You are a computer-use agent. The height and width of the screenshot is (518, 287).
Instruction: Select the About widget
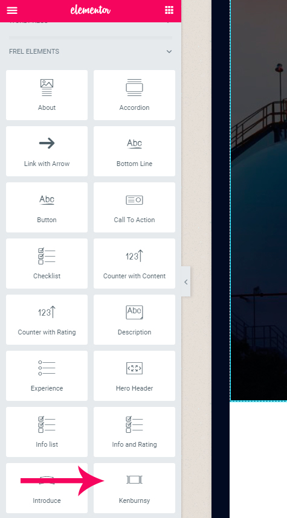47,95
